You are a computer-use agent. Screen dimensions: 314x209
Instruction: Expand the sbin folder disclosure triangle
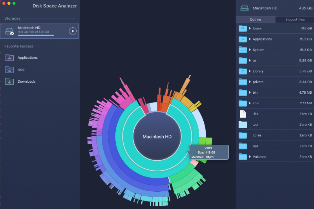(x=250, y=103)
